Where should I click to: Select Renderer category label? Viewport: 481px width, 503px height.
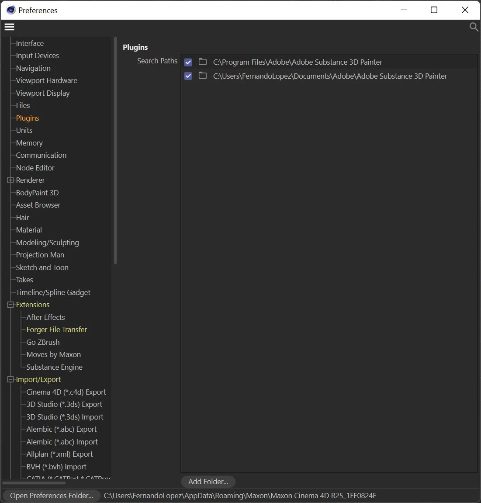point(31,180)
